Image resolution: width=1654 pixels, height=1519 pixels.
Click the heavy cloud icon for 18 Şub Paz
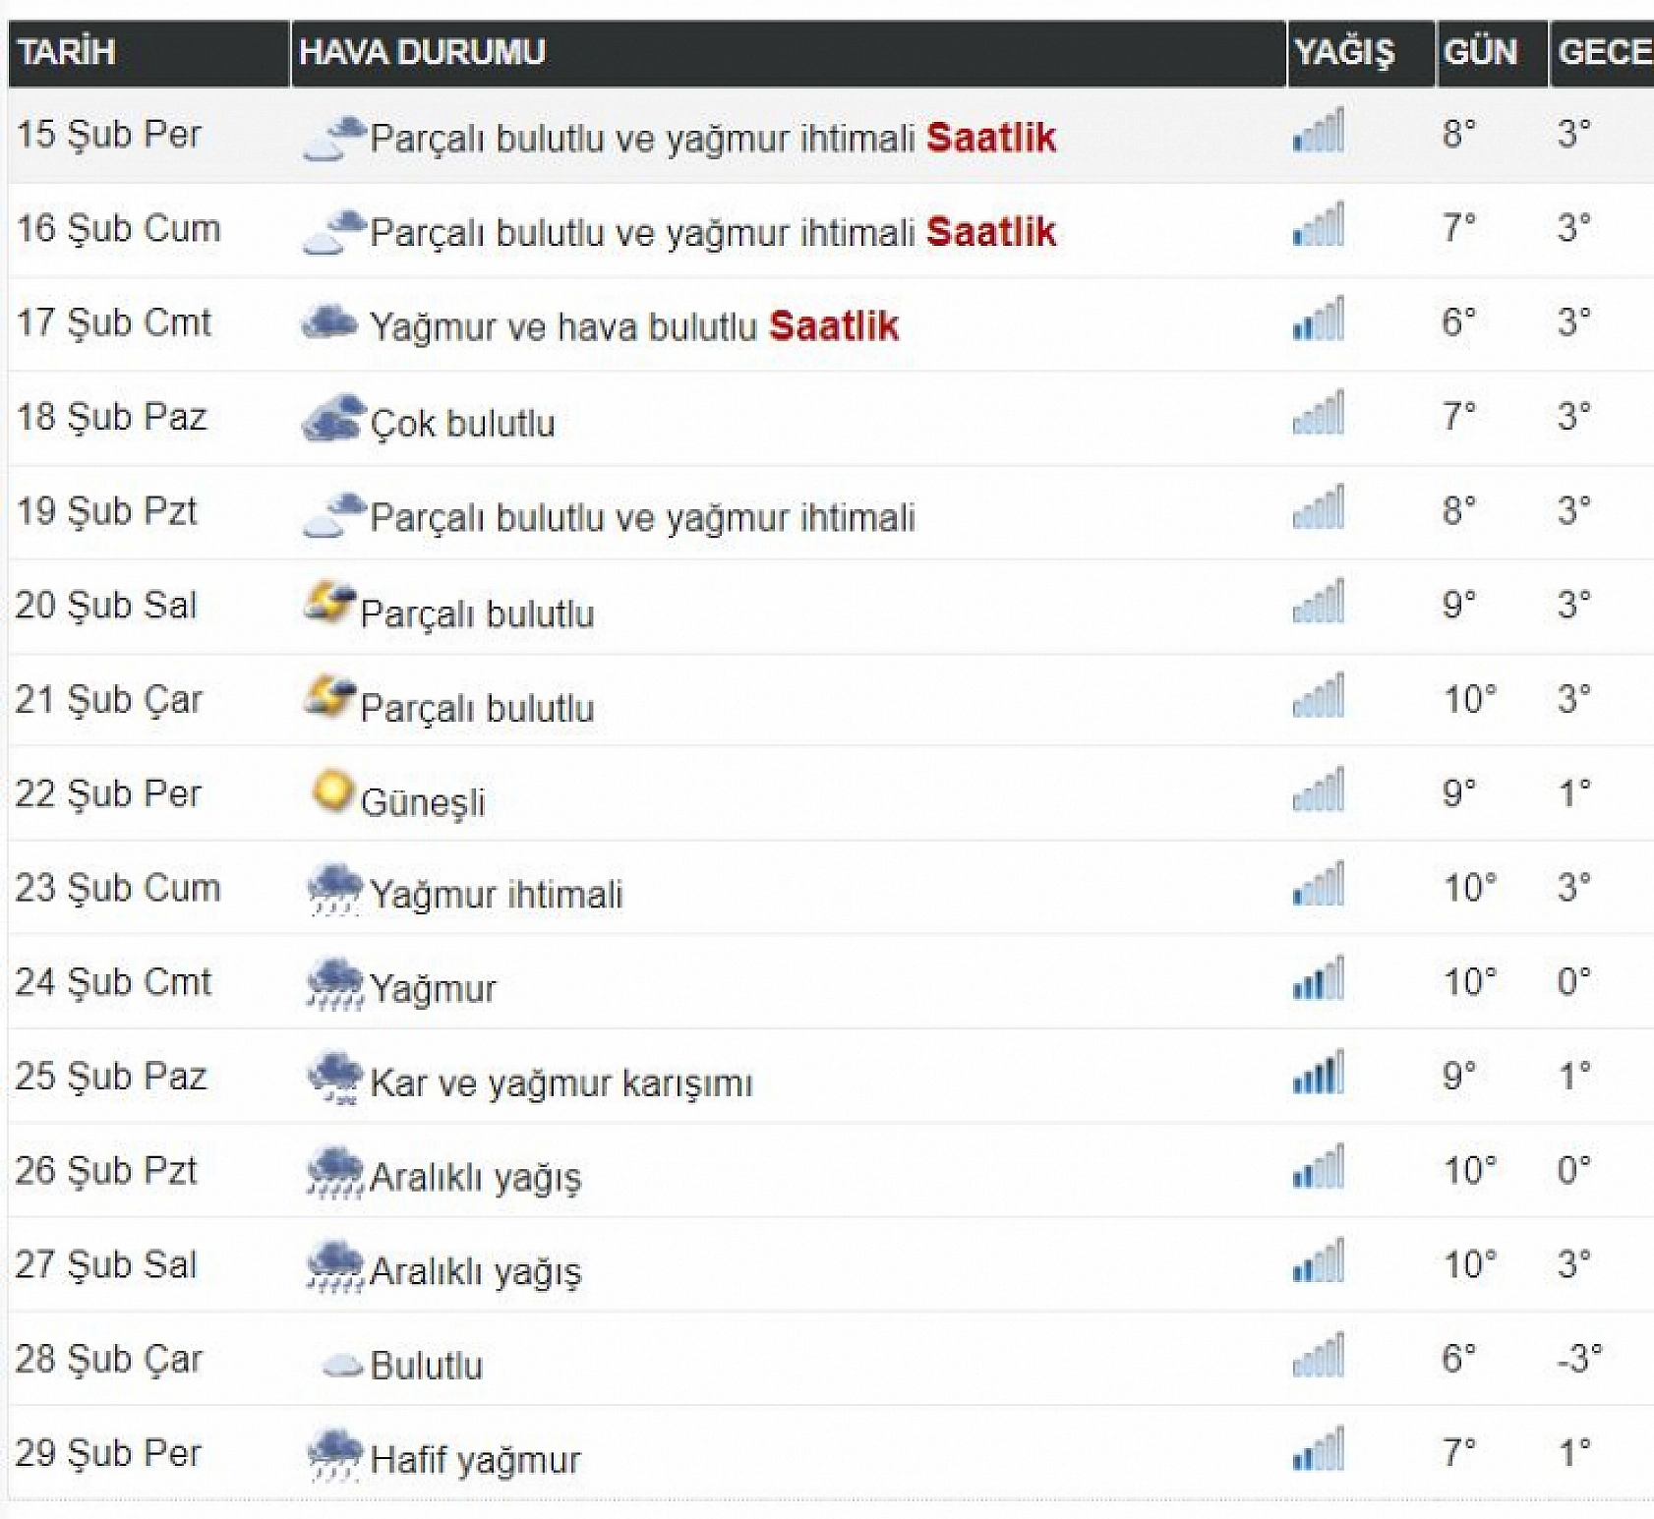pos(331,418)
